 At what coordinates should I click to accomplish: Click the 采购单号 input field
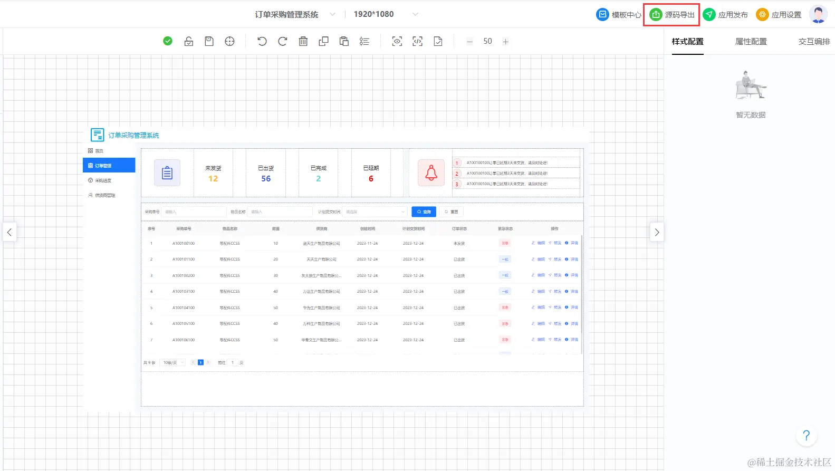[x=194, y=212]
